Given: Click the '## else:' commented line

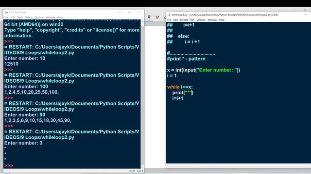Looking at the screenshot, I should pyautogui.click(x=178, y=36).
